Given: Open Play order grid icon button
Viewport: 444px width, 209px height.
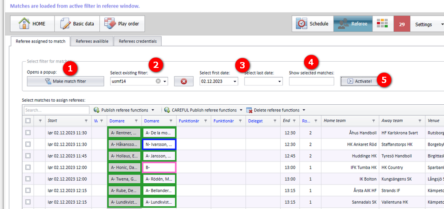Looking at the screenshot, I should [122, 24].
